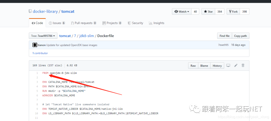This screenshot has height=121, width=271.
Task: Open the Pull requests tab
Action: [84, 23]
